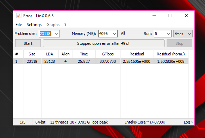Viewport: 205px width, 138px height.
Task: Click the 307.0703 GFlops peak status
Action: [89, 122]
